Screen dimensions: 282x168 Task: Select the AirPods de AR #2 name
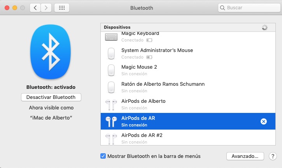click(142, 135)
